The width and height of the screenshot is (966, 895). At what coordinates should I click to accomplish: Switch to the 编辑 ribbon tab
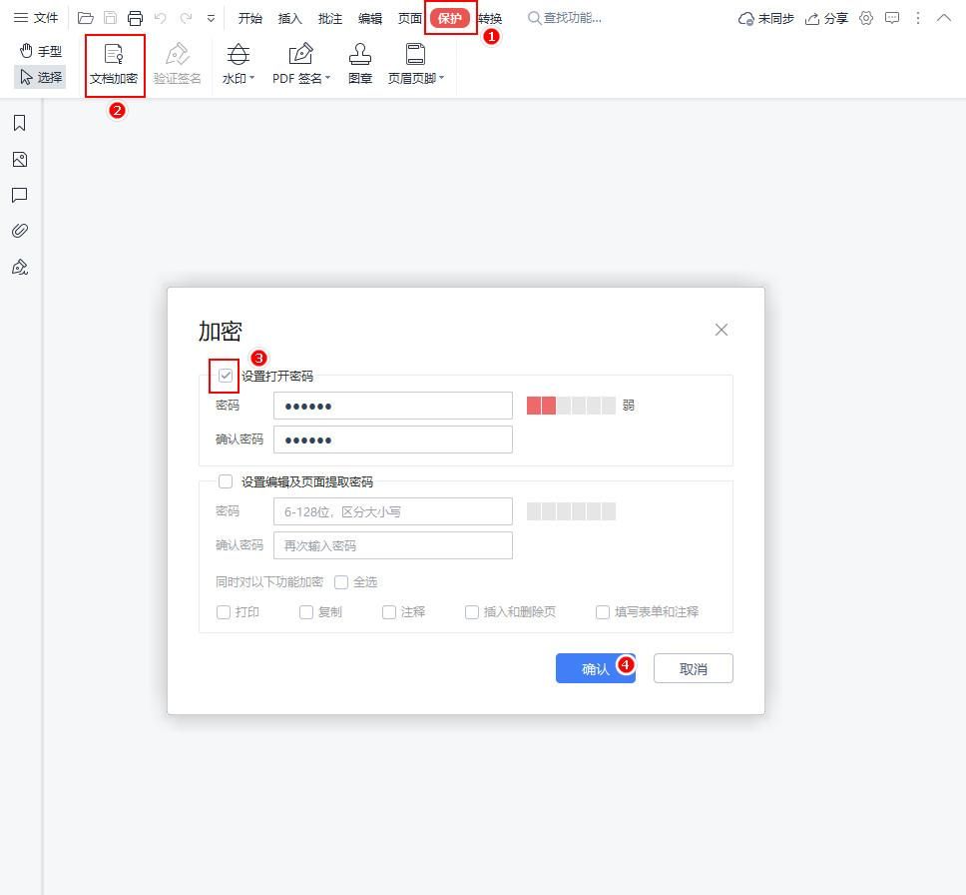pos(369,17)
